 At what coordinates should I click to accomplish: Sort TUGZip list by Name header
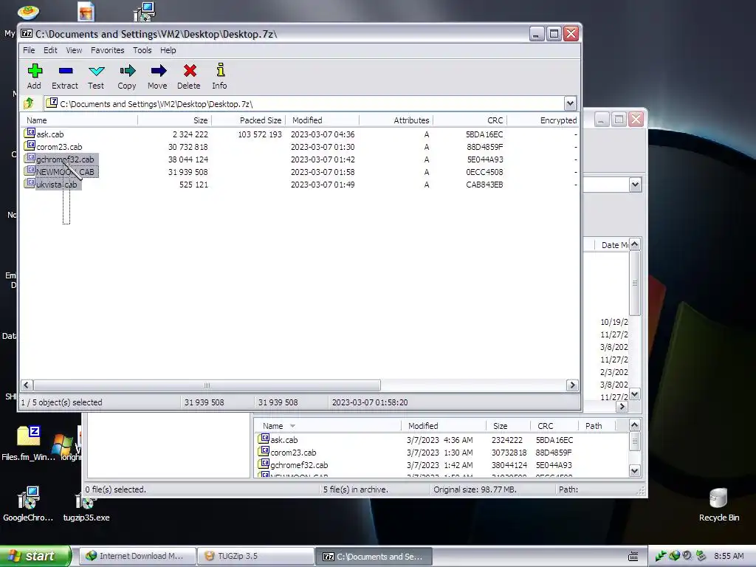pos(328,426)
